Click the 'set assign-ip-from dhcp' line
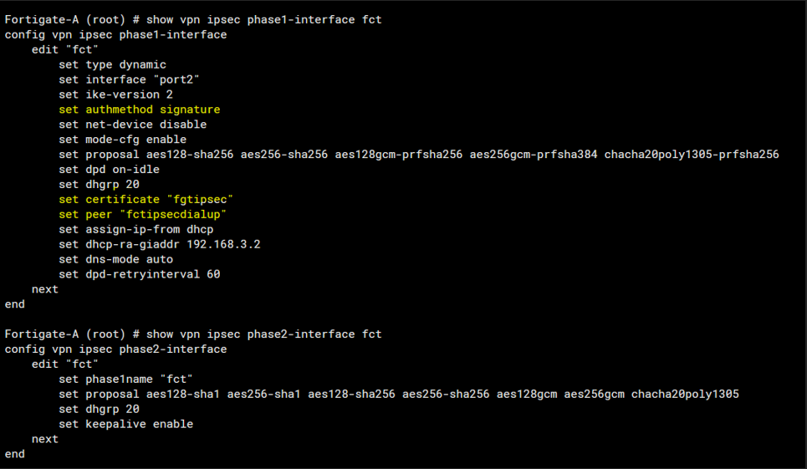This screenshot has width=807, height=469. [135, 229]
